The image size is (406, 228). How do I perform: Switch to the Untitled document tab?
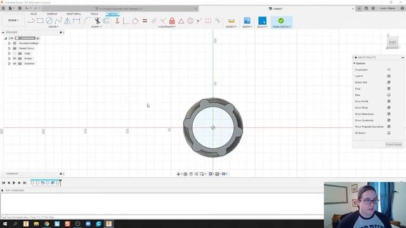pos(276,8)
